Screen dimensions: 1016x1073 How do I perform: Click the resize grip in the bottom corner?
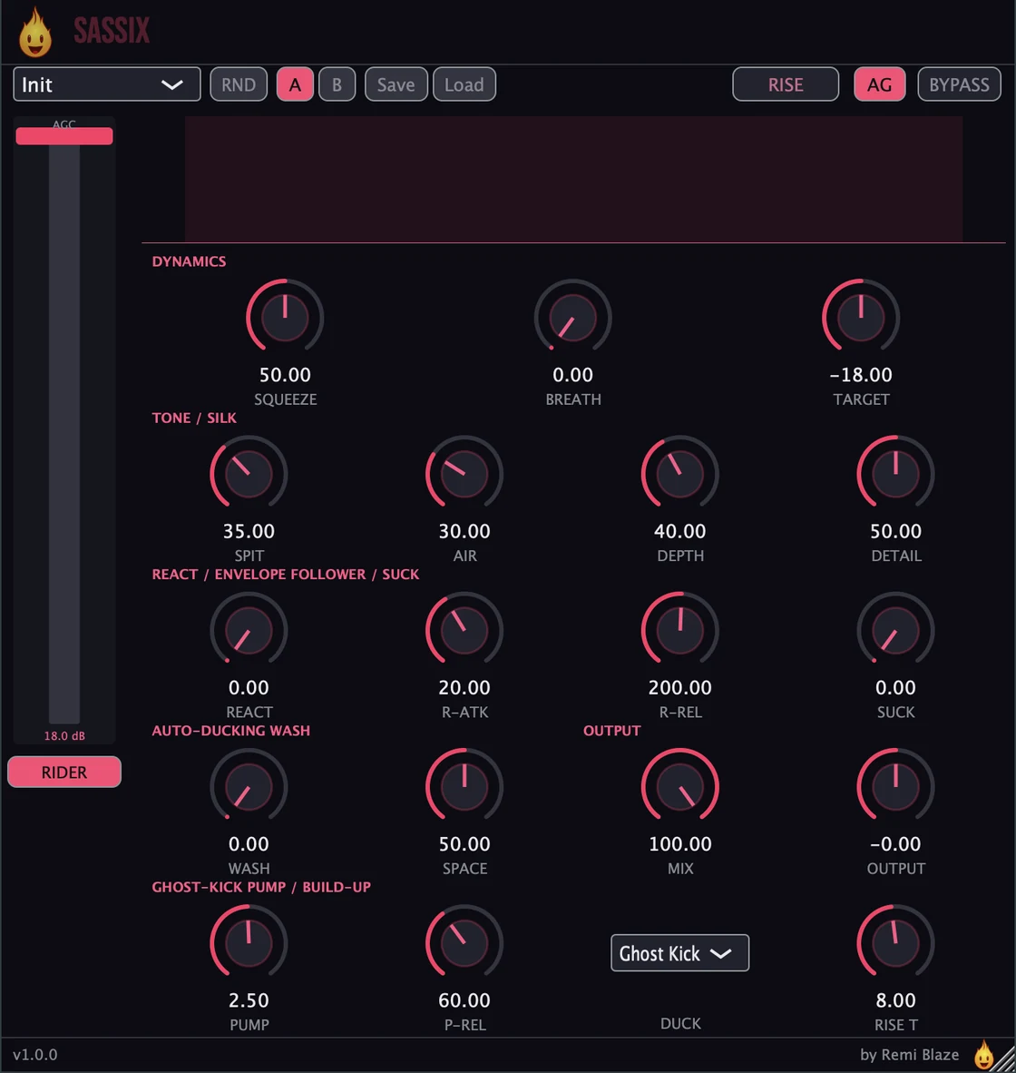click(x=1005, y=1061)
